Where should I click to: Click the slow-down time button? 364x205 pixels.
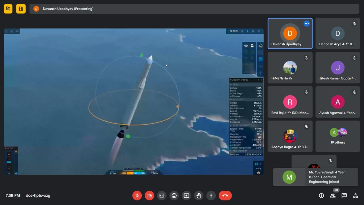tap(242, 31)
